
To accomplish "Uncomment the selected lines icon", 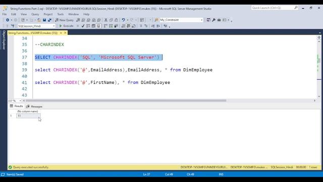I will coord(146,26).
